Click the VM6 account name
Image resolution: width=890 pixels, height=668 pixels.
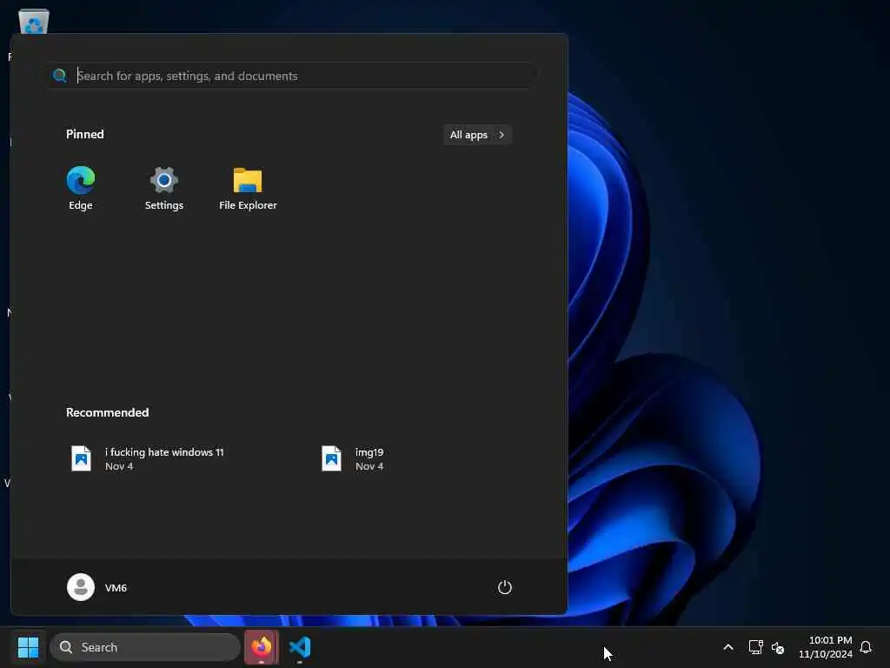[x=116, y=588]
